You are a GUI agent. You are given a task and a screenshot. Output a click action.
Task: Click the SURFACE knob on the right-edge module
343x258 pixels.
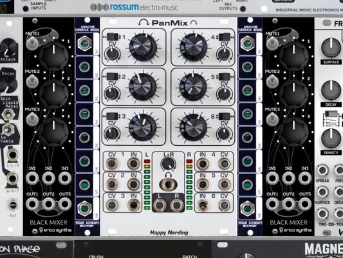pos(331,48)
